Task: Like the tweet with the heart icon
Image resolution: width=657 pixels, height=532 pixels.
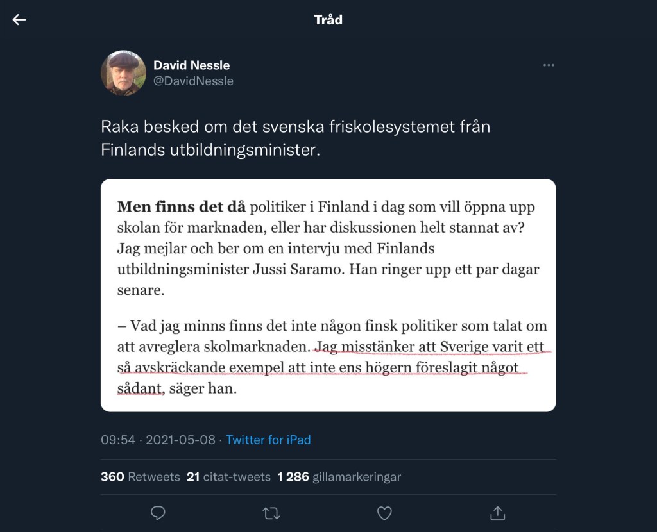Action: pos(384,513)
